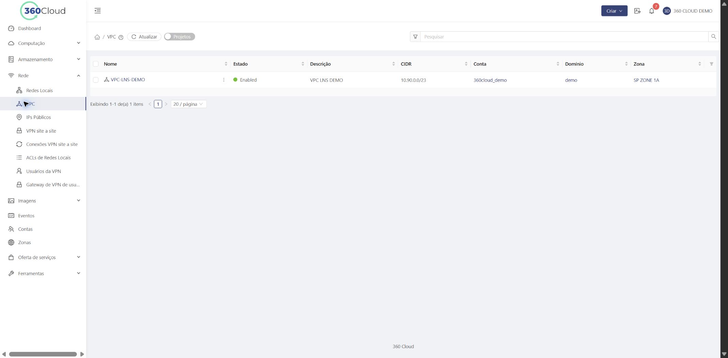Expand the Computação menu
This screenshot has height=358, width=728.
(x=43, y=43)
